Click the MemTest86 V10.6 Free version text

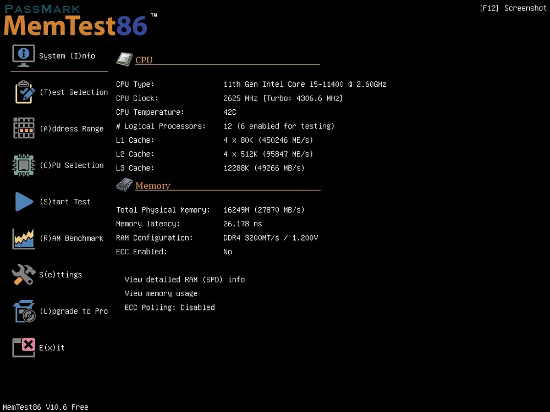46,407
